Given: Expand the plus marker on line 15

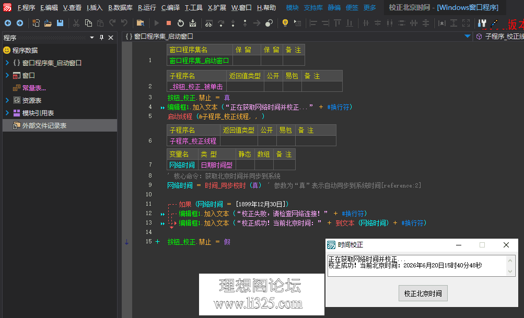Looking at the screenshot, I should point(157,242).
